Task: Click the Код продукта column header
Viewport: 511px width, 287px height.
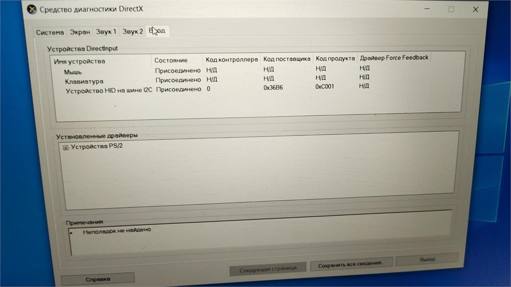Action: (335, 58)
